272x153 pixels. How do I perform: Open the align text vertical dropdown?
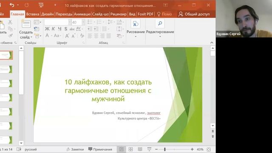[120, 29]
